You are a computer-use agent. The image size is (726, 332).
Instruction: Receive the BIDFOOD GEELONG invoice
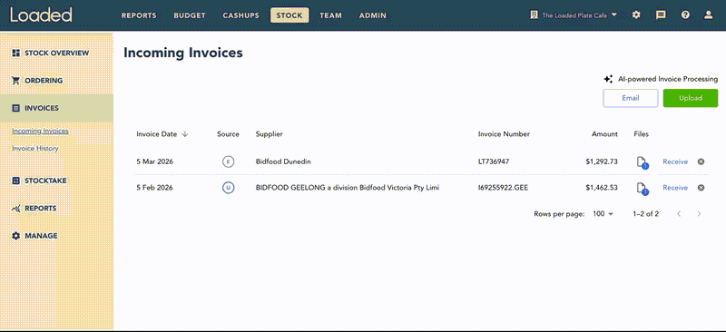[x=675, y=188]
